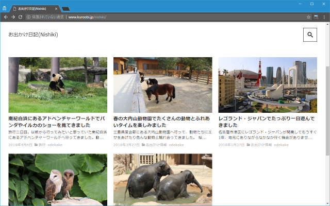The image size is (330, 206).
Task: Open the Chrome three-dot menu
Action: tap(324, 17)
